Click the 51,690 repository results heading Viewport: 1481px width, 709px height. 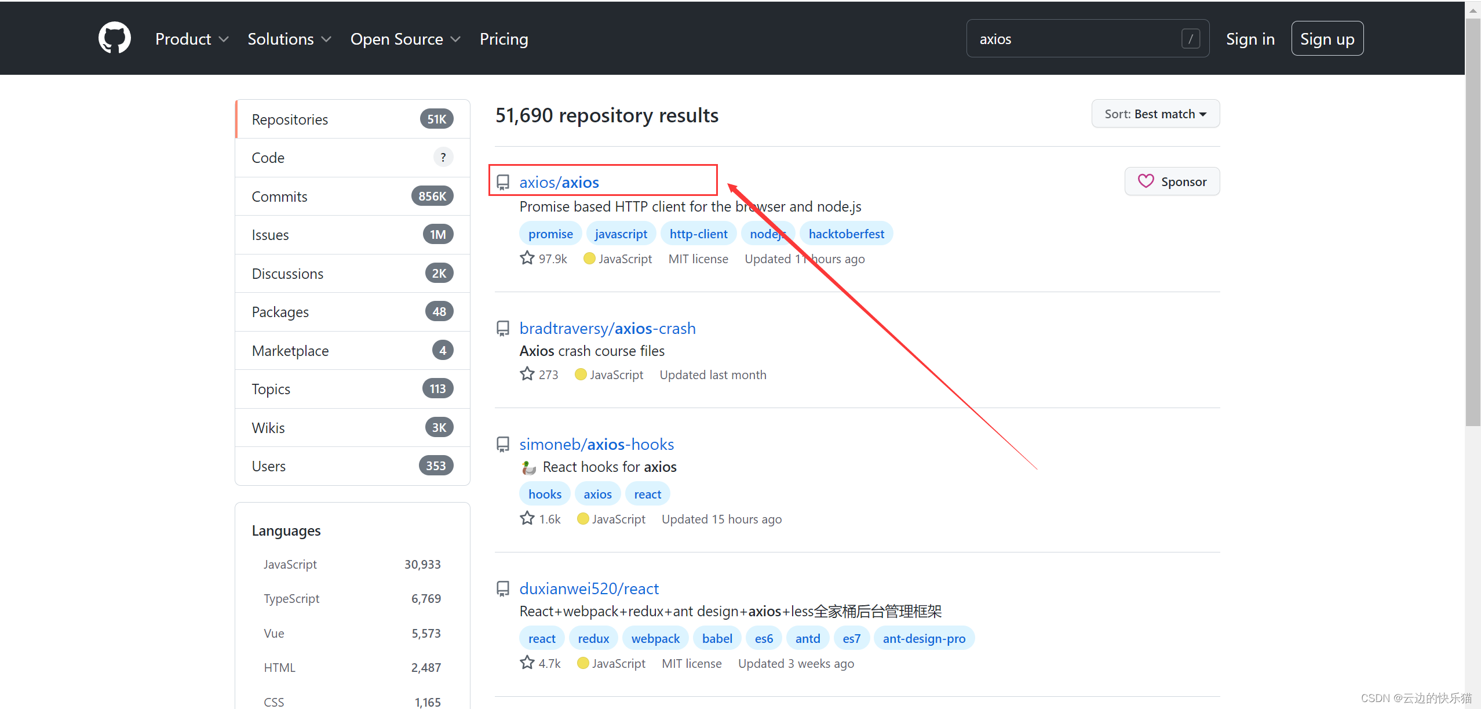(607, 115)
